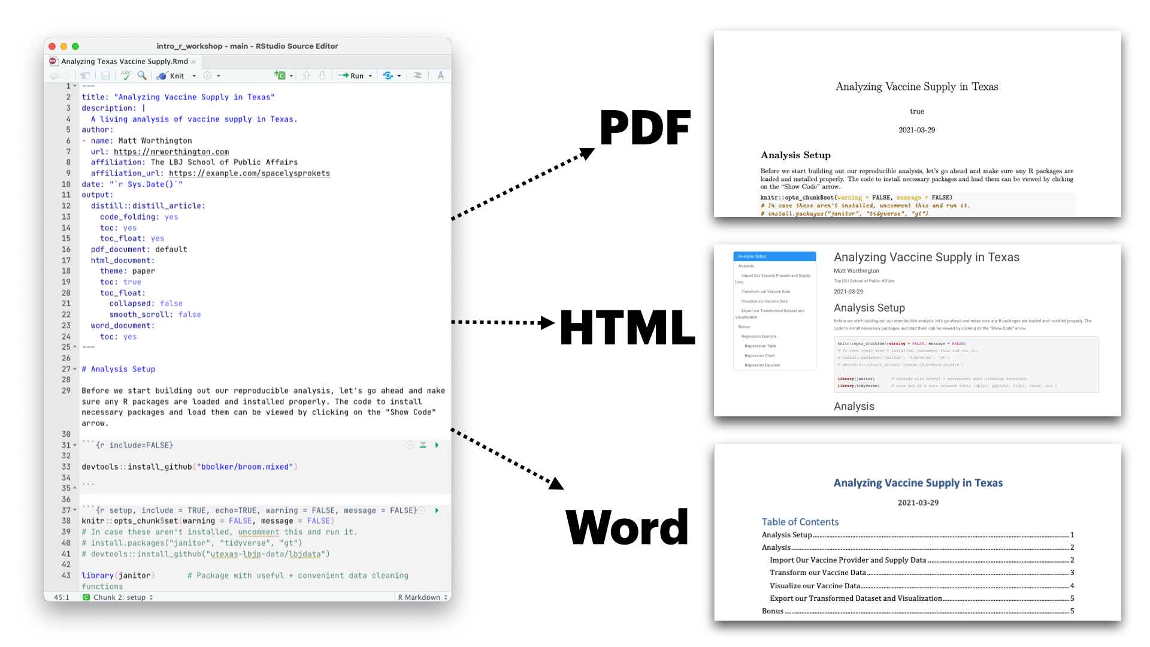Click the code_folding: yes line
This screenshot has height=647, width=1150.
[139, 217]
